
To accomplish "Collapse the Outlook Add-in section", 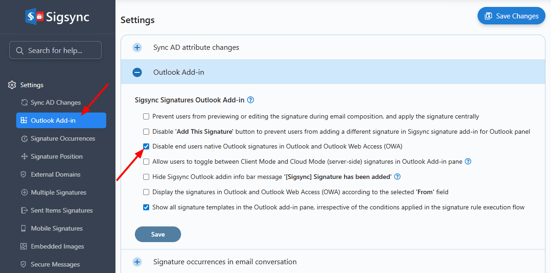I will coord(137,72).
